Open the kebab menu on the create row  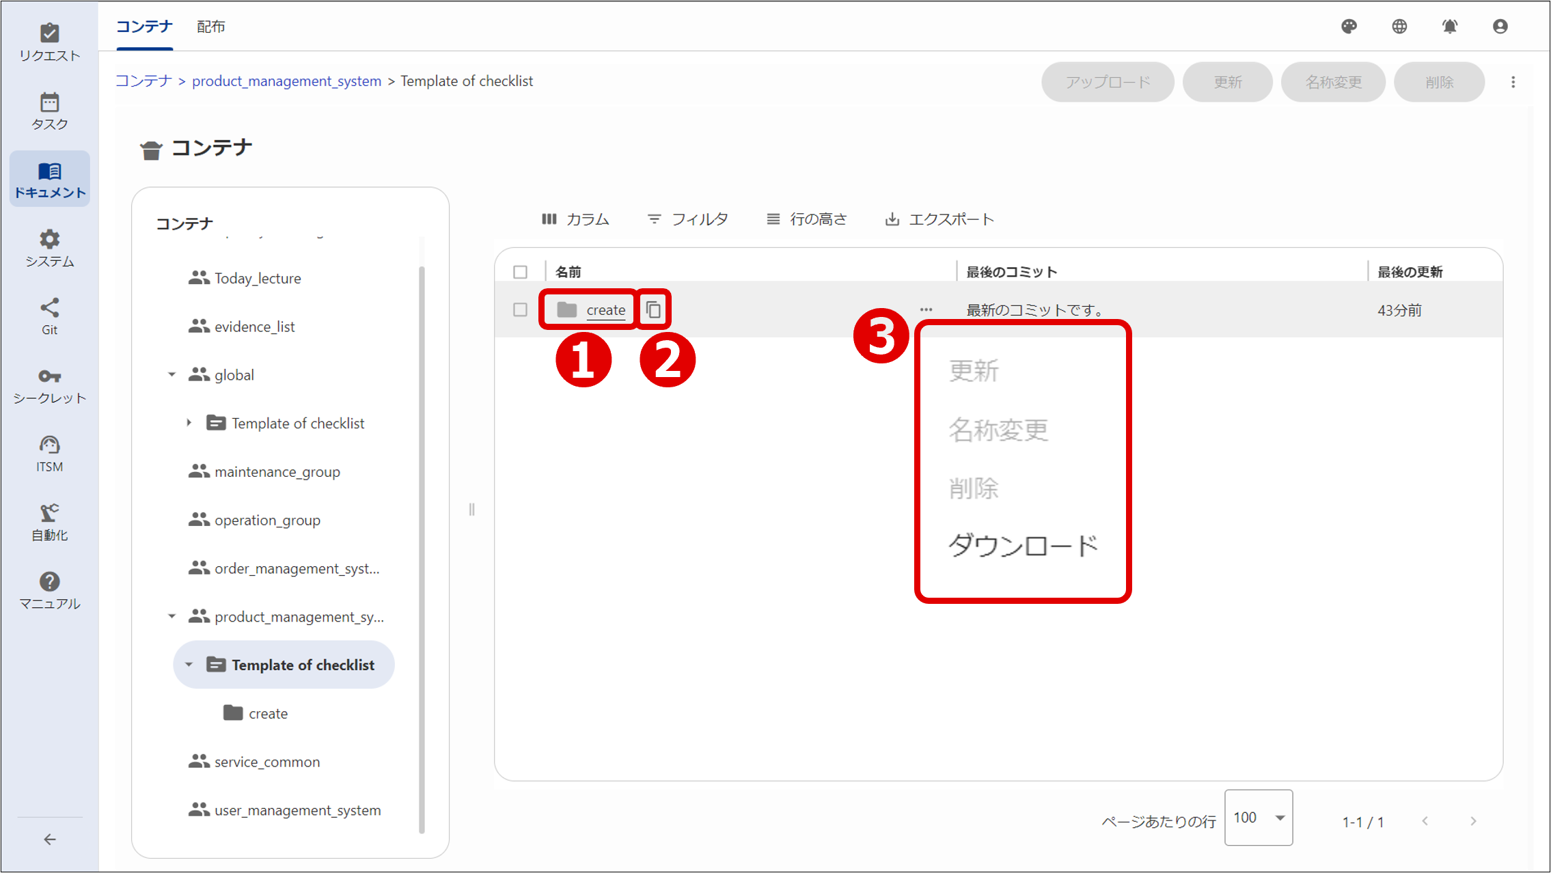[x=926, y=309]
